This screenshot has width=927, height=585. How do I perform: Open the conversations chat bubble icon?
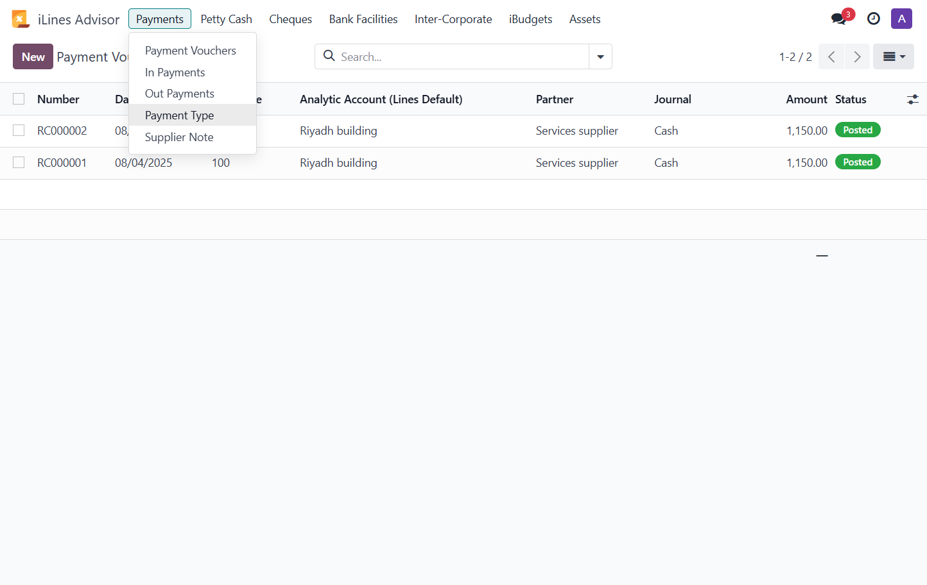pyautogui.click(x=839, y=19)
